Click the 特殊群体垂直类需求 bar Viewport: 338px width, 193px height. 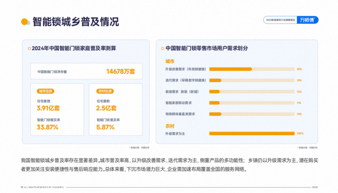[252, 114]
